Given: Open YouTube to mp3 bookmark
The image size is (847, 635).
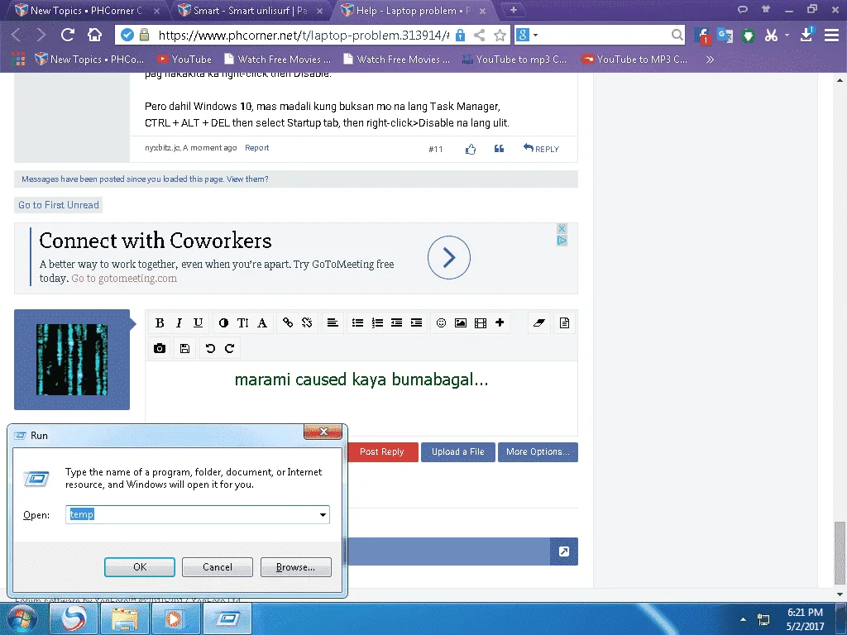Looking at the screenshot, I should 514,60.
